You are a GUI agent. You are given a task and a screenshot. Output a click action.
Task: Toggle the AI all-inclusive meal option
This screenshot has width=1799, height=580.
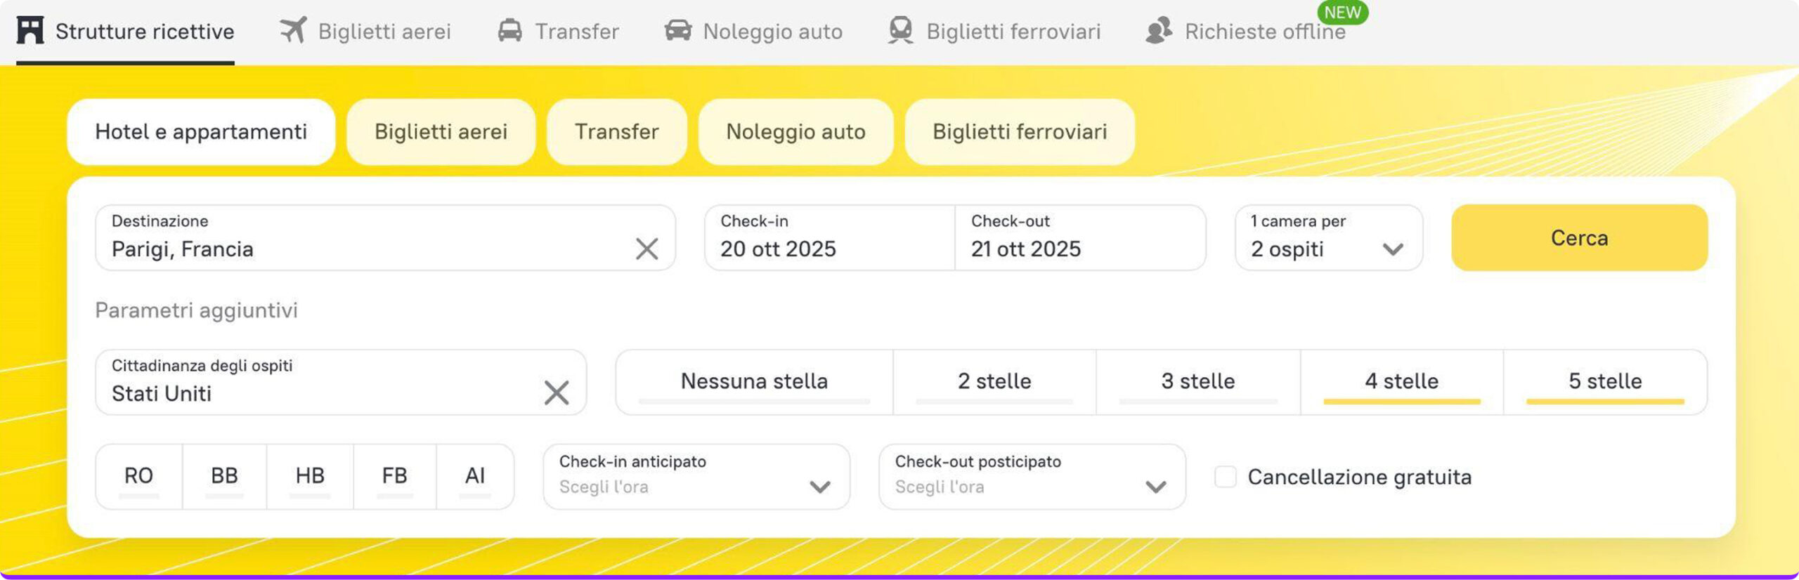point(475,476)
